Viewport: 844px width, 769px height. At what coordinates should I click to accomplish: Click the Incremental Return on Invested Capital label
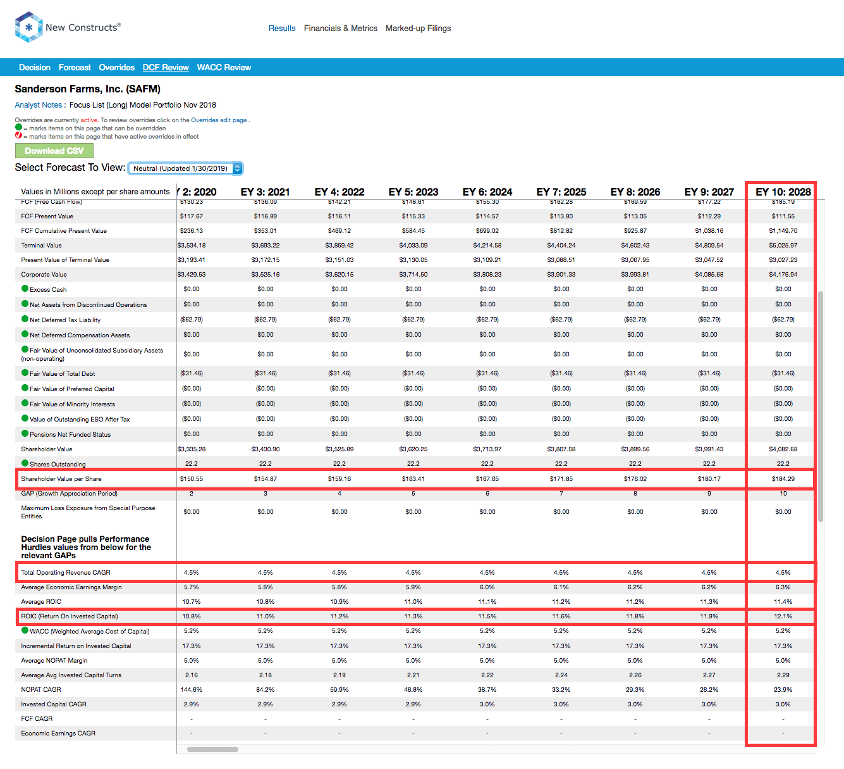tap(76, 646)
